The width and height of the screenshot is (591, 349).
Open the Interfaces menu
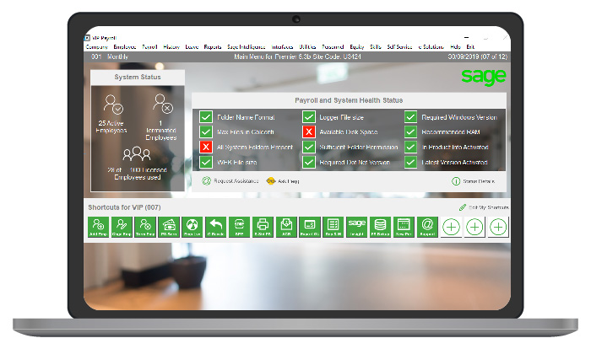(x=282, y=47)
